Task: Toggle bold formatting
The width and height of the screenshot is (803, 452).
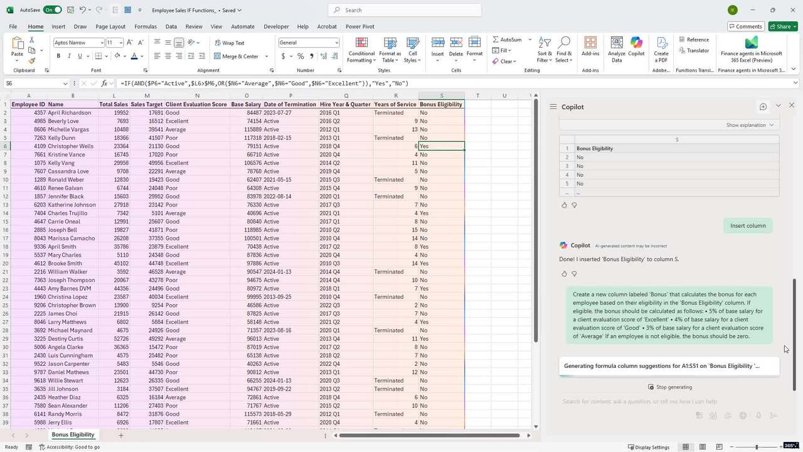Action: (x=58, y=56)
